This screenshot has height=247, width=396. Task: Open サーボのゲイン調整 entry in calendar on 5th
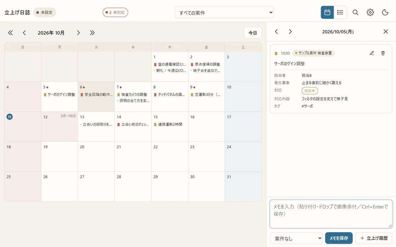[x=59, y=95]
